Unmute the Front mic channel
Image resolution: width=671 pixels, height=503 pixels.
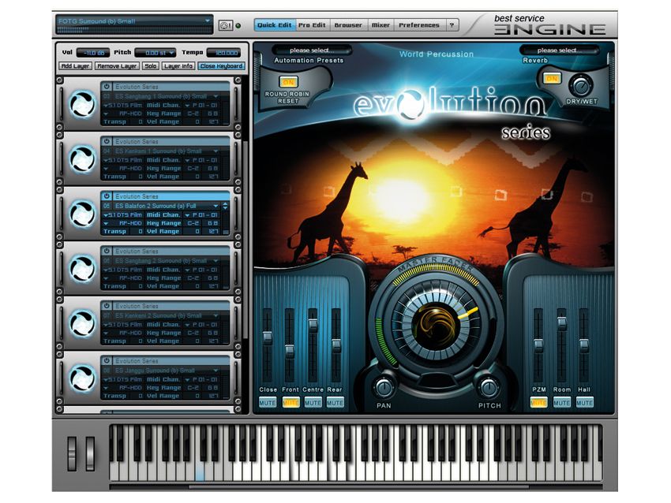coord(291,403)
